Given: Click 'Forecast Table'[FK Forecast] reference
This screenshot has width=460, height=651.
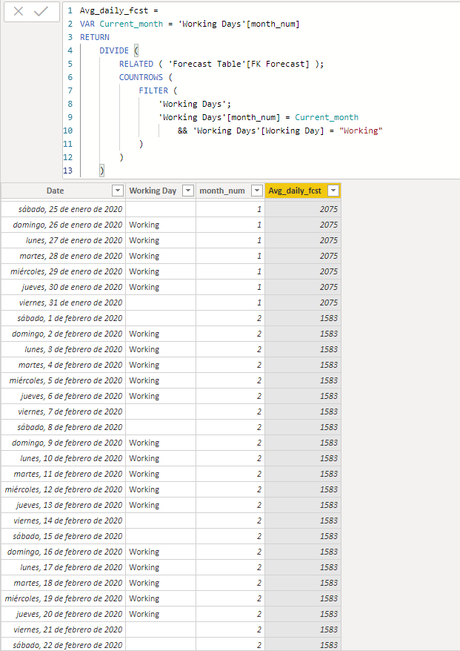Looking at the screenshot, I should [x=239, y=64].
